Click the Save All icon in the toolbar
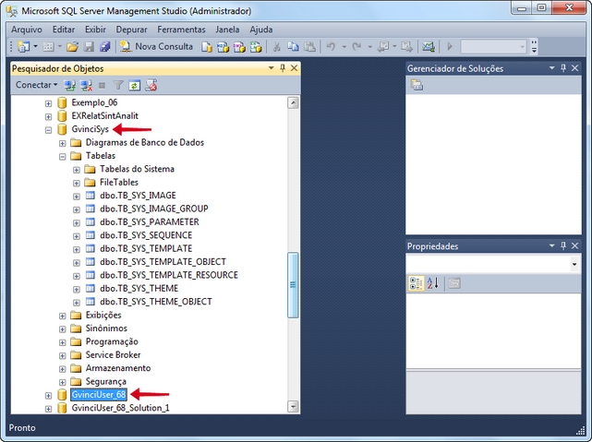Screen dimensions: 592x442 pyautogui.click(x=104, y=46)
